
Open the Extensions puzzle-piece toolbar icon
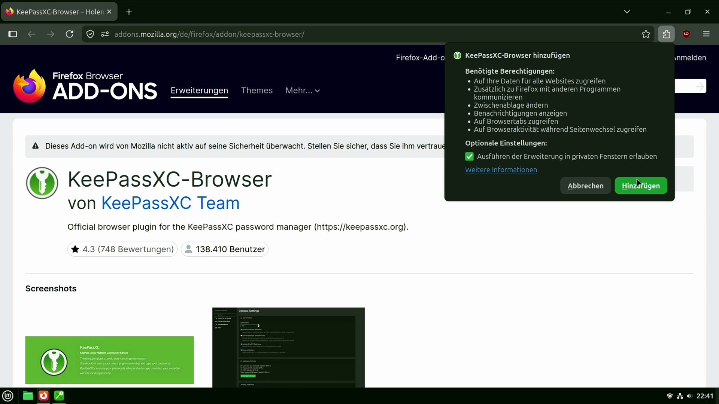(x=667, y=34)
